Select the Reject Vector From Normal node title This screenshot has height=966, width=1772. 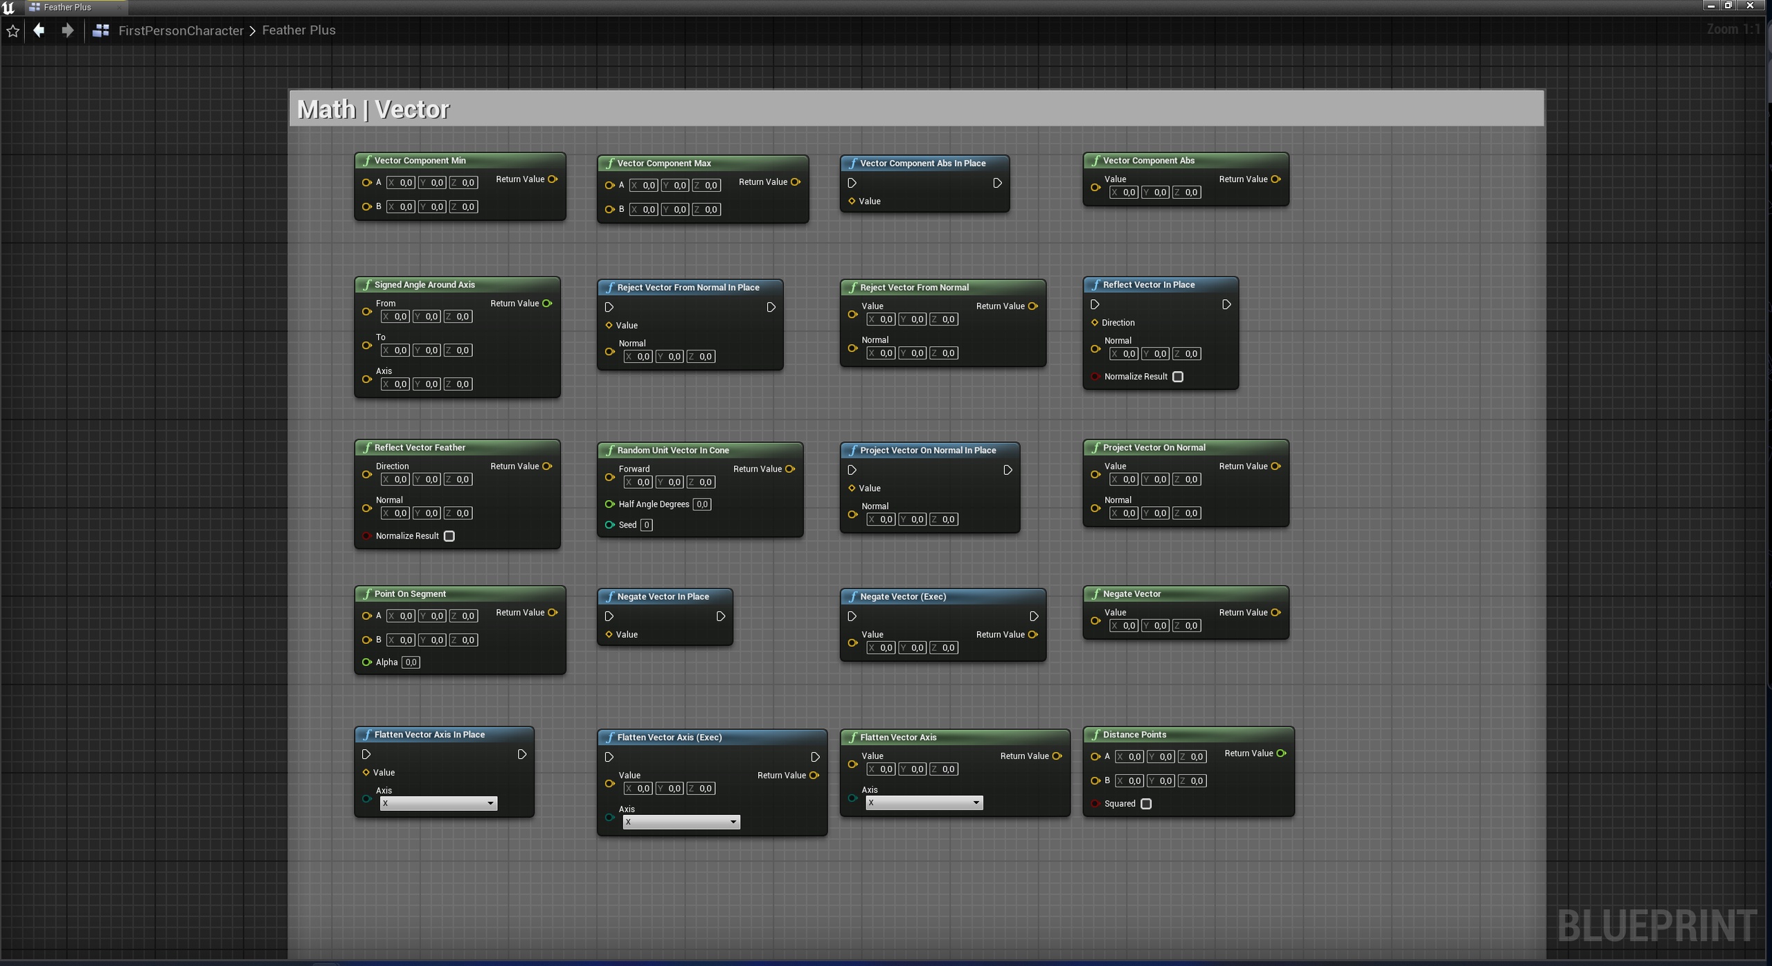(914, 287)
